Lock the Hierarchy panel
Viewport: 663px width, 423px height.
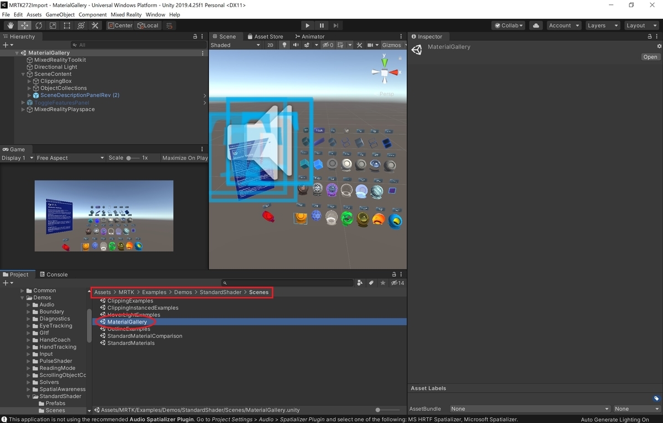point(195,36)
